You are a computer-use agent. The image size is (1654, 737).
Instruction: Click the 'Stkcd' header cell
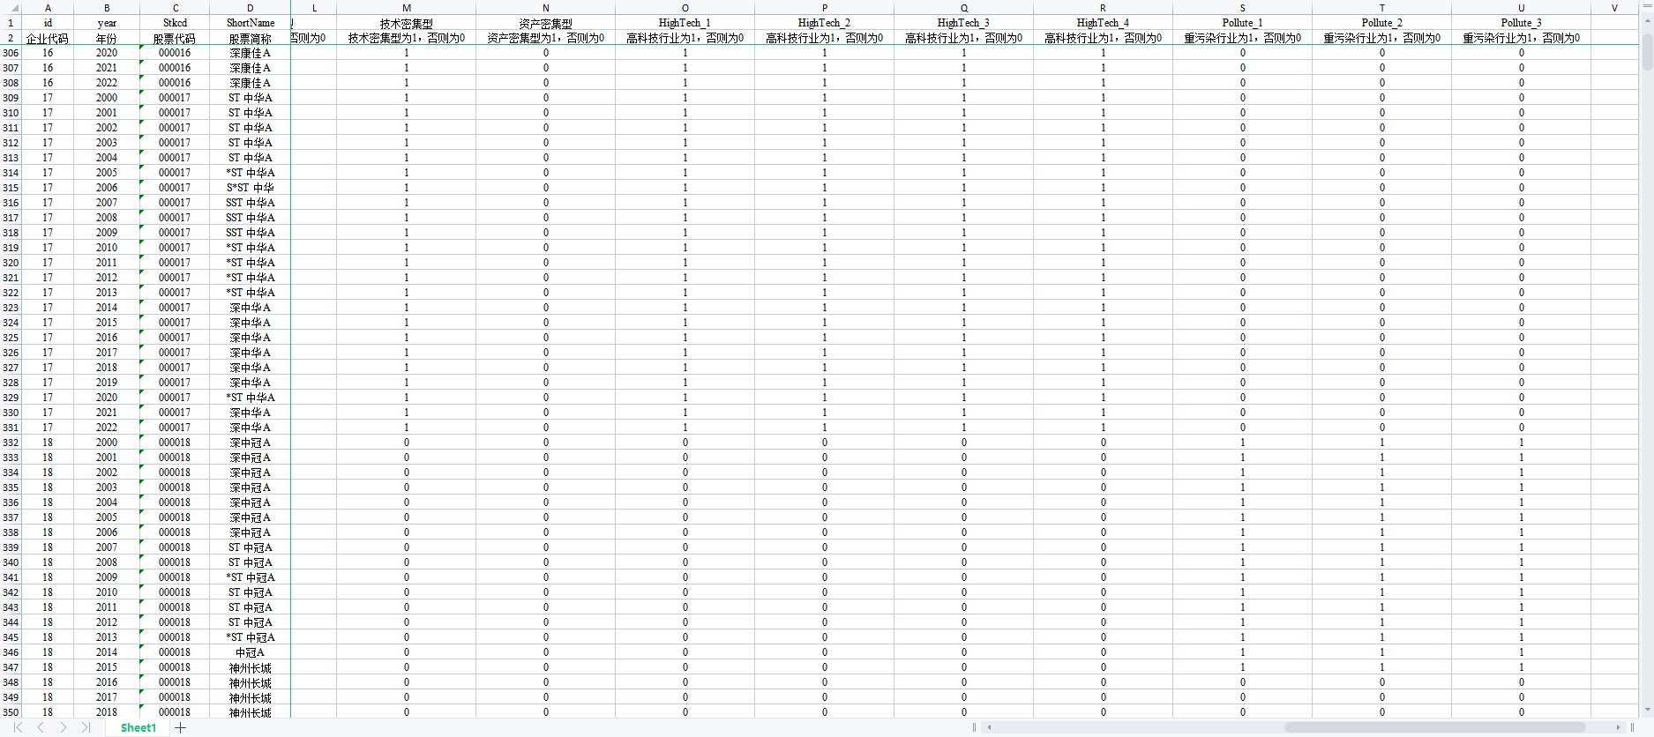tap(175, 23)
